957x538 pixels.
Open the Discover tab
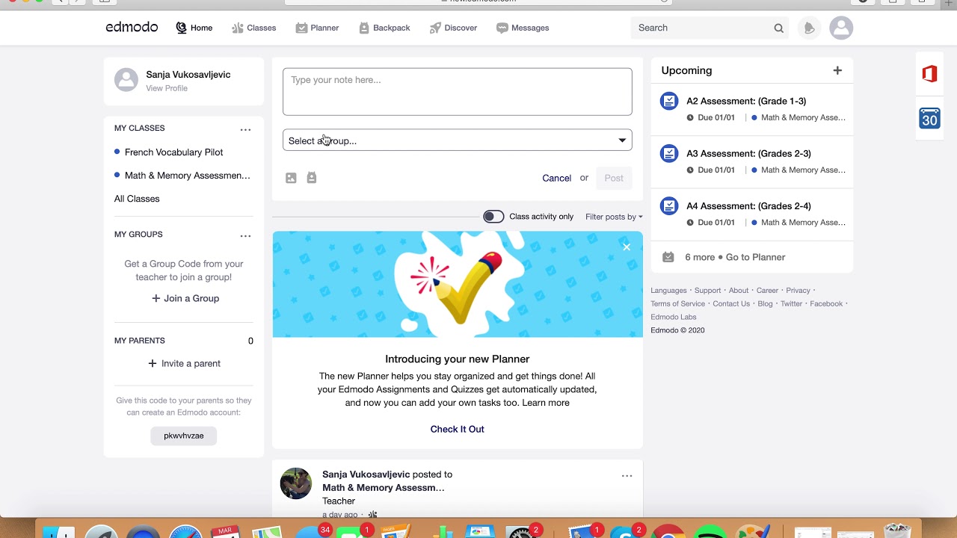click(453, 28)
